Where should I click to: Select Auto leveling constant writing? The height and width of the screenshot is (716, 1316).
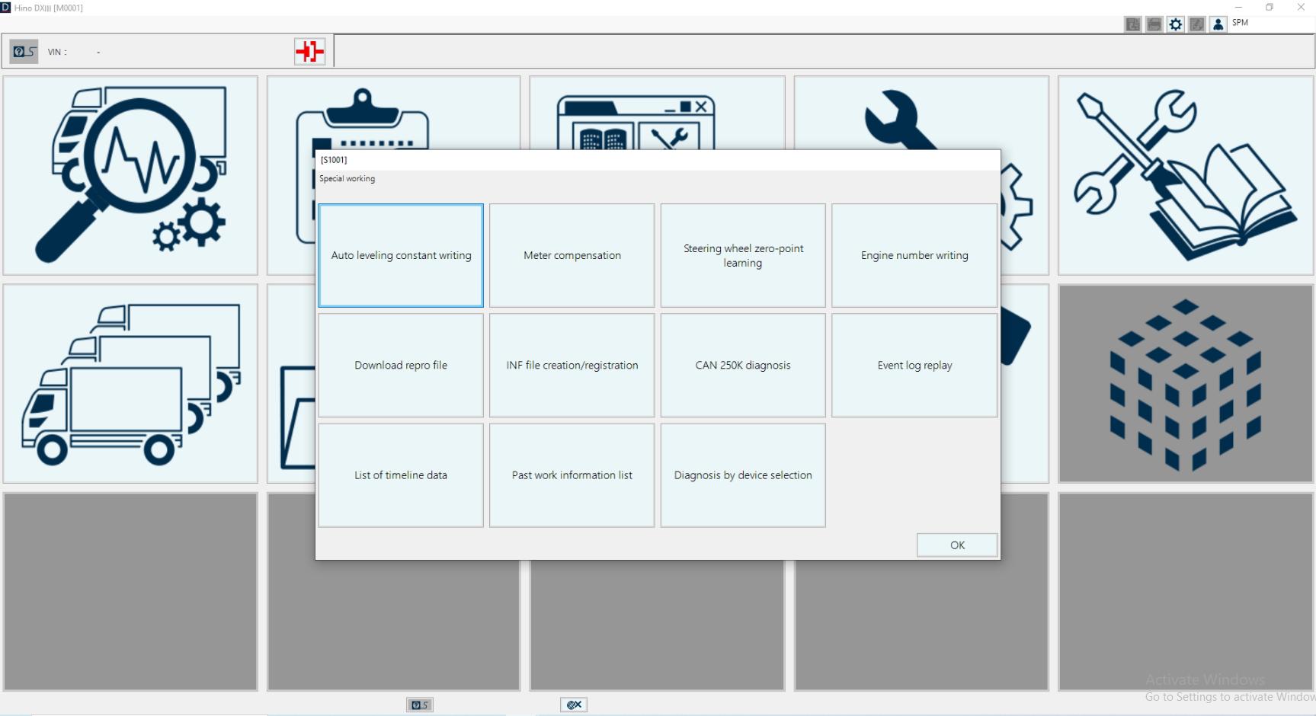[401, 255]
